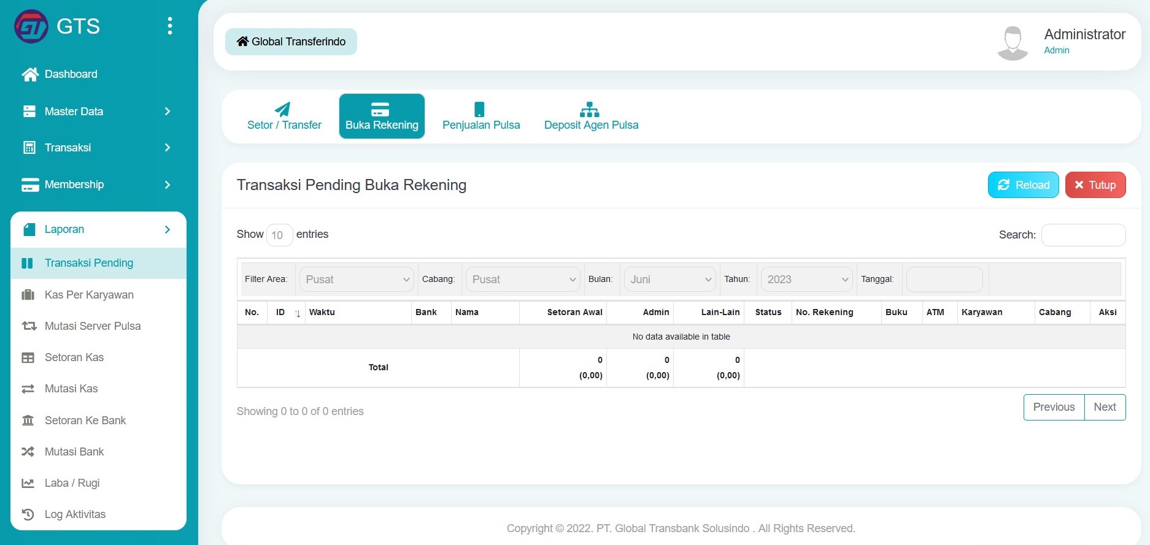
Task: Click the red Tutup button
Action: pos(1095,185)
